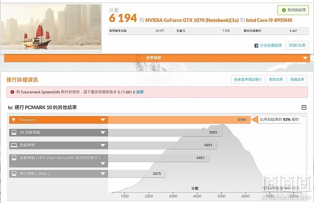Collapse the PCMark 10 other results panel
Viewport: 314px width, 203px height.
pos(304,107)
